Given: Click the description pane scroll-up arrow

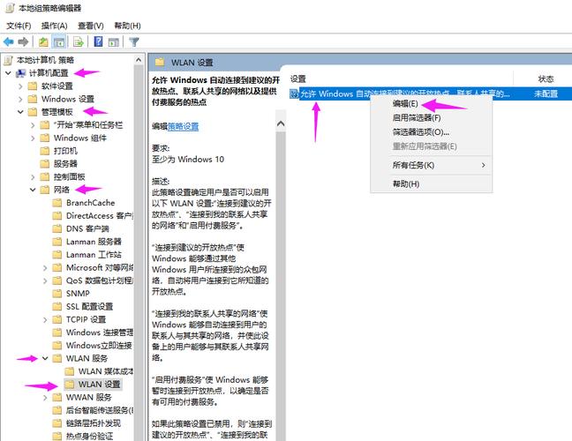Looking at the screenshot, I should (x=281, y=123).
